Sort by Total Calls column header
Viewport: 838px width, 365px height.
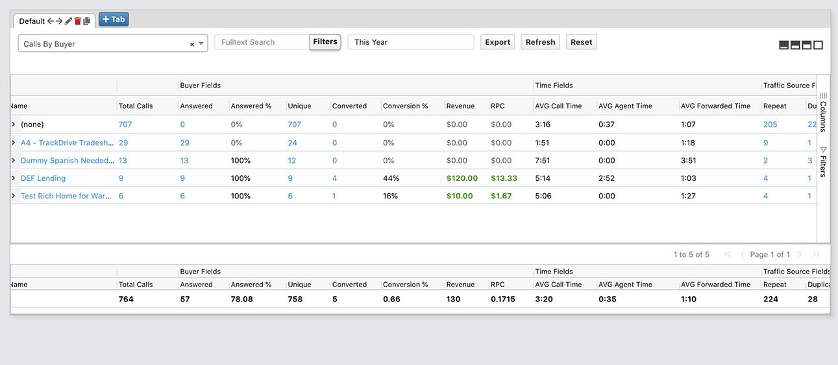pyautogui.click(x=136, y=106)
